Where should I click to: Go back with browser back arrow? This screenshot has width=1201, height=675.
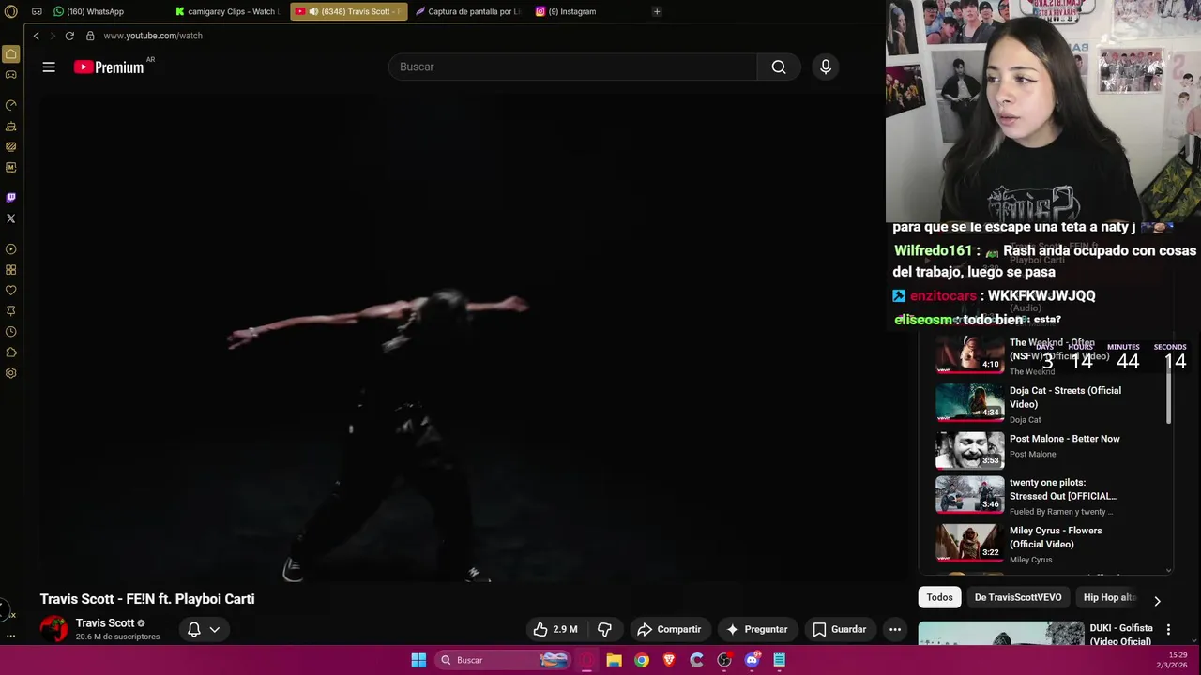tap(36, 36)
